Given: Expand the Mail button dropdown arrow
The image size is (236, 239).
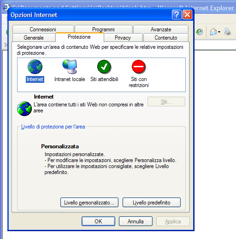Looking at the screenshot, I should 219,32.
